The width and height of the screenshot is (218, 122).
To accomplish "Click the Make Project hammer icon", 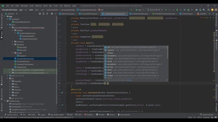I will click(131, 10).
